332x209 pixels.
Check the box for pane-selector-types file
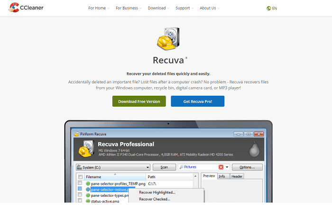80,194
